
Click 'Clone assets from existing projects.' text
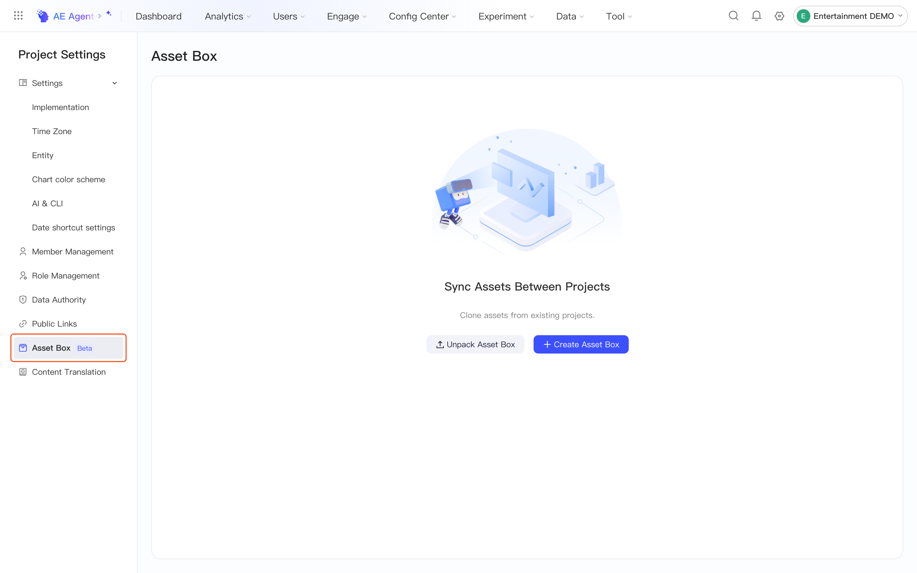[x=527, y=315]
